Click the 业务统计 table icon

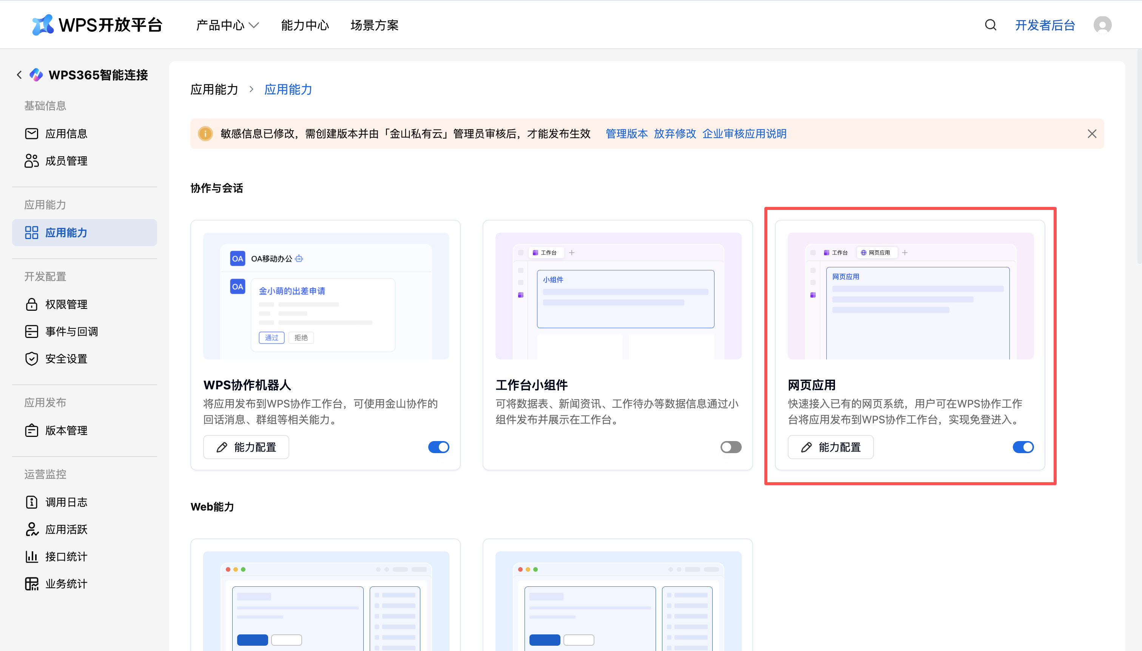tap(31, 583)
